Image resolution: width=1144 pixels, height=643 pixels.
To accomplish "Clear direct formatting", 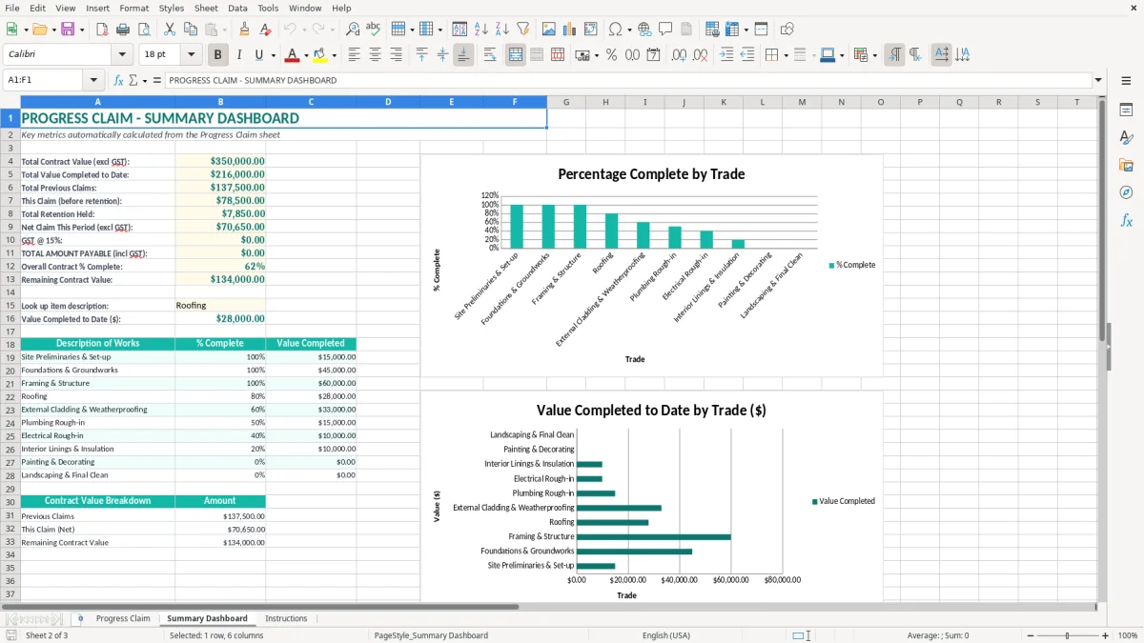I will click(265, 30).
